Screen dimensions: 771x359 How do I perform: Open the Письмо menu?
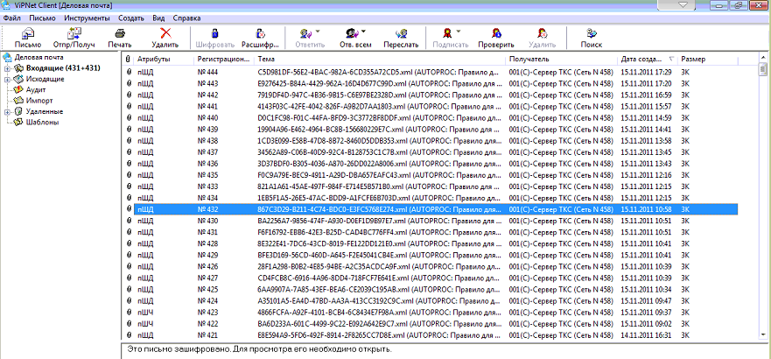point(42,18)
